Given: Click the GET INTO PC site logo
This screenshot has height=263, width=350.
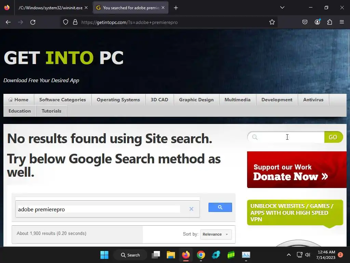Looking at the screenshot, I should pos(64,58).
